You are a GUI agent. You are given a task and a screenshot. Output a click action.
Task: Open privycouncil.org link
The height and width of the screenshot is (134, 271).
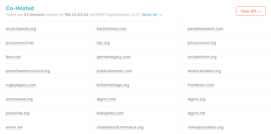click(x=202, y=43)
